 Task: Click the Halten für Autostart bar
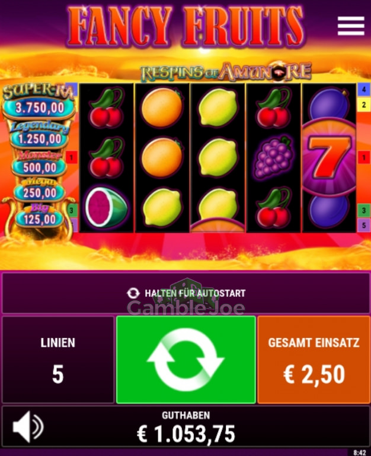pos(185,293)
